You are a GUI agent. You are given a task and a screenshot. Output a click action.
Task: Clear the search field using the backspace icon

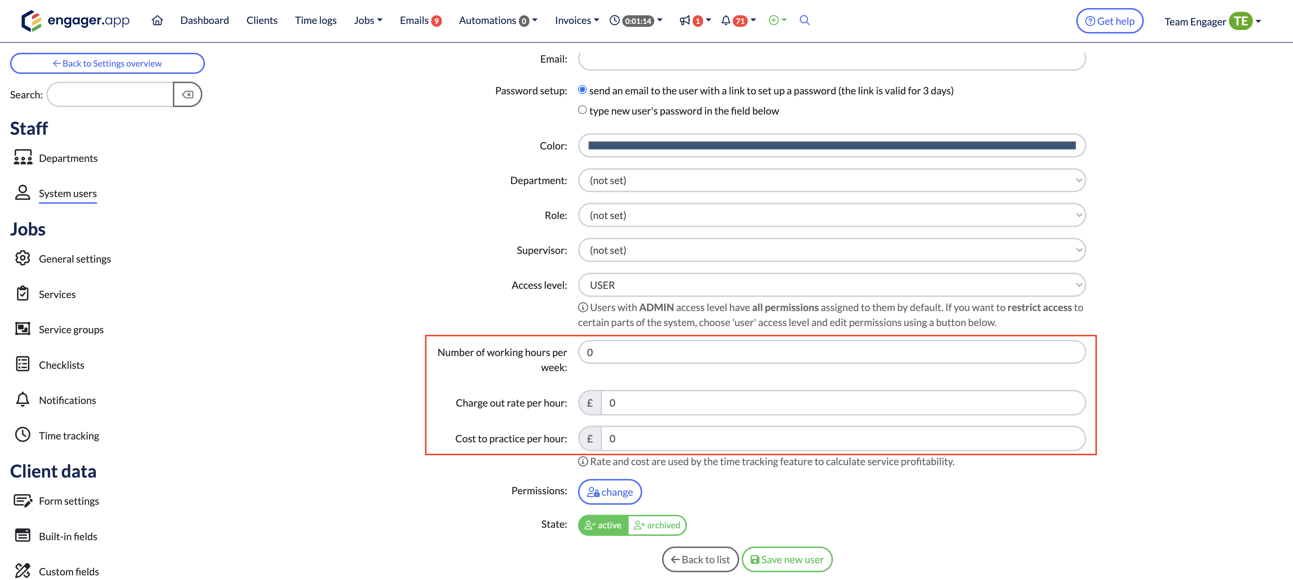(x=188, y=94)
